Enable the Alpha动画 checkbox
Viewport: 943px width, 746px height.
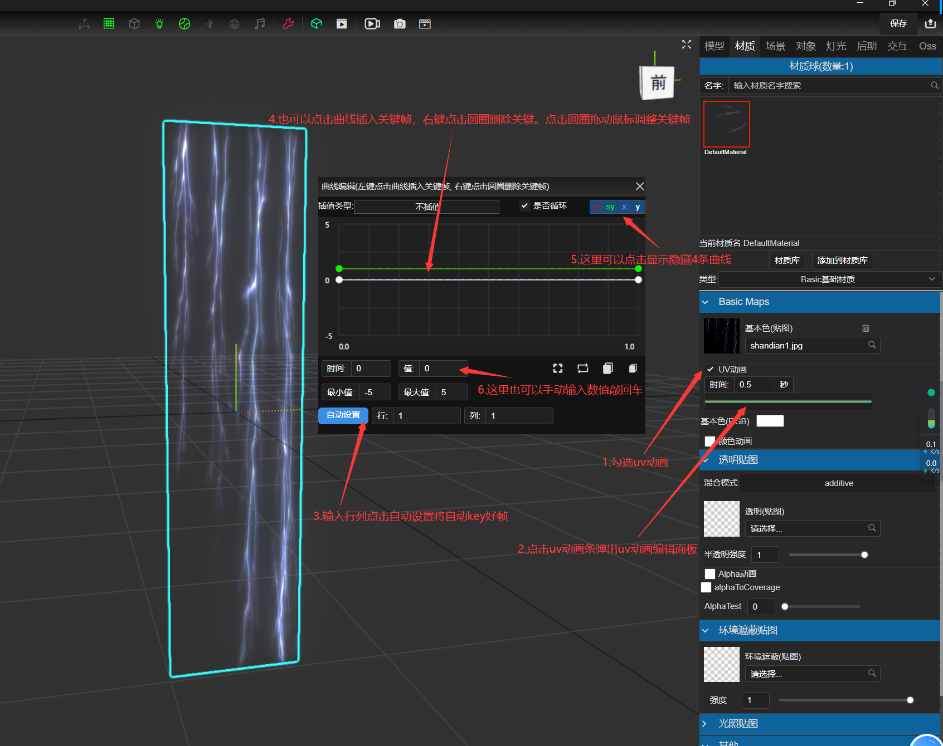(x=710, y=573)
